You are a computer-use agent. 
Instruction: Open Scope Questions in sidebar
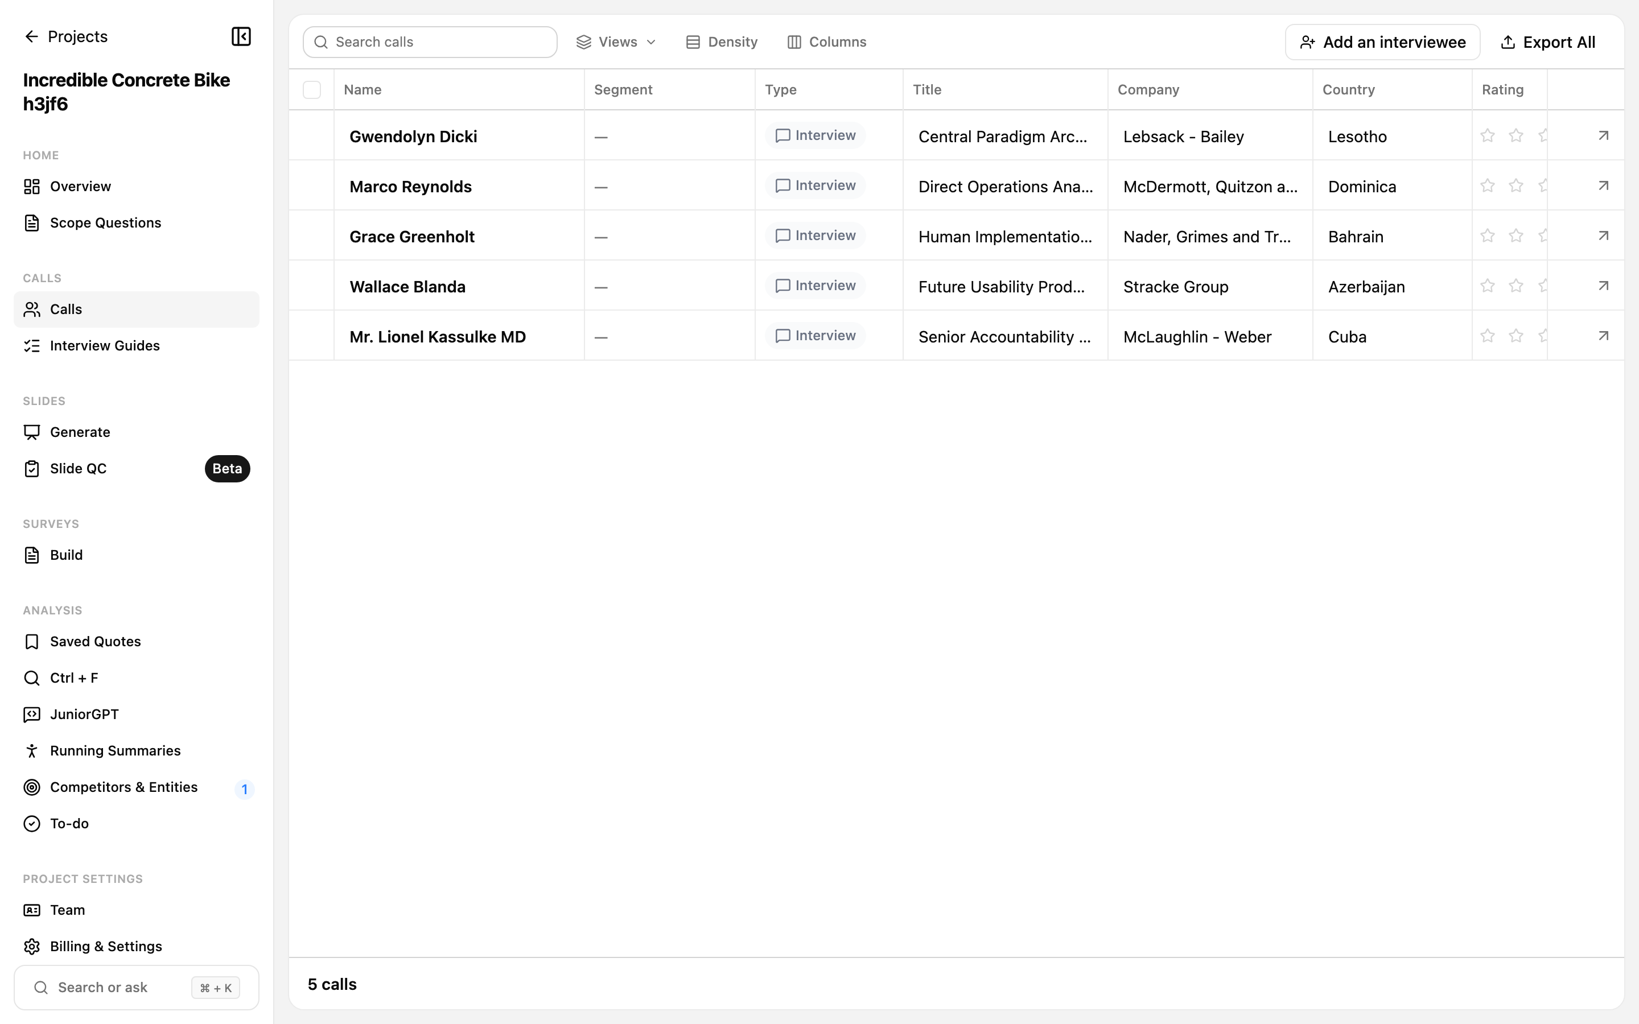[136, 223]
